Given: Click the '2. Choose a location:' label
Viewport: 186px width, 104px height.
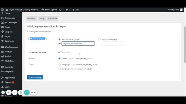Looking at the screenshot, I should [x=37, y=53].
